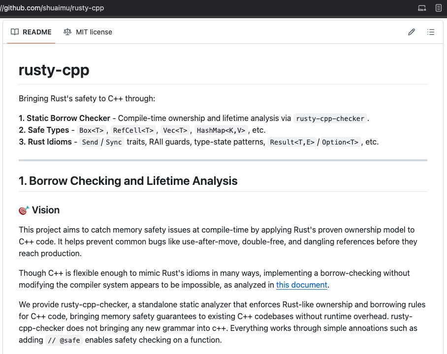Click the HashMap<K,V> code snippet
The width and height of the screenshot is (447, 354).
click(221, 130)
